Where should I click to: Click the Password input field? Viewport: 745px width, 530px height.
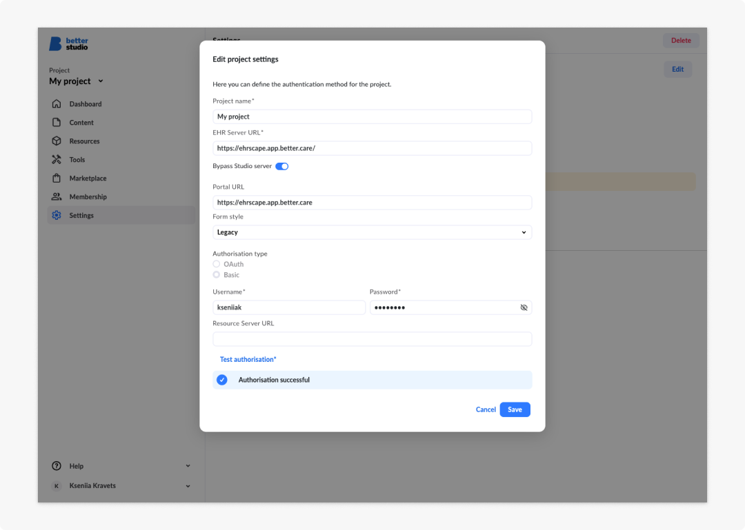tap(451, 308)
